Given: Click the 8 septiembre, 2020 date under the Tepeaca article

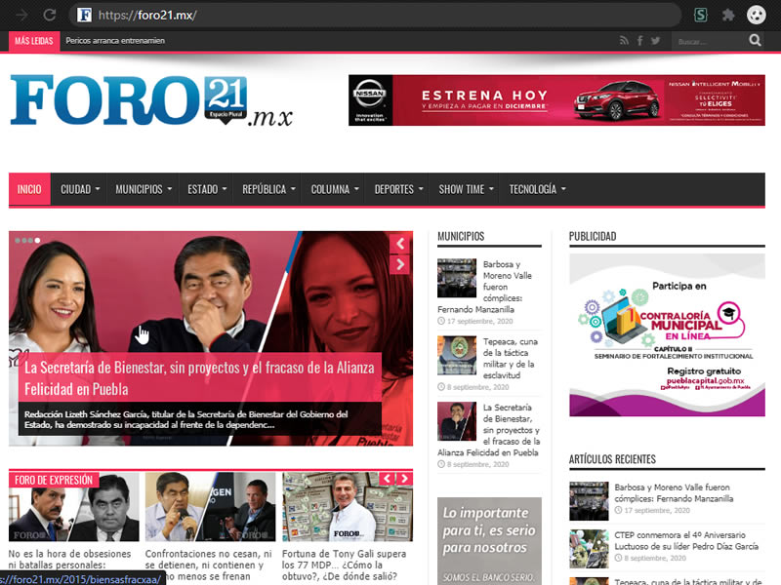Looking at the screenshot, I should 477,387.
